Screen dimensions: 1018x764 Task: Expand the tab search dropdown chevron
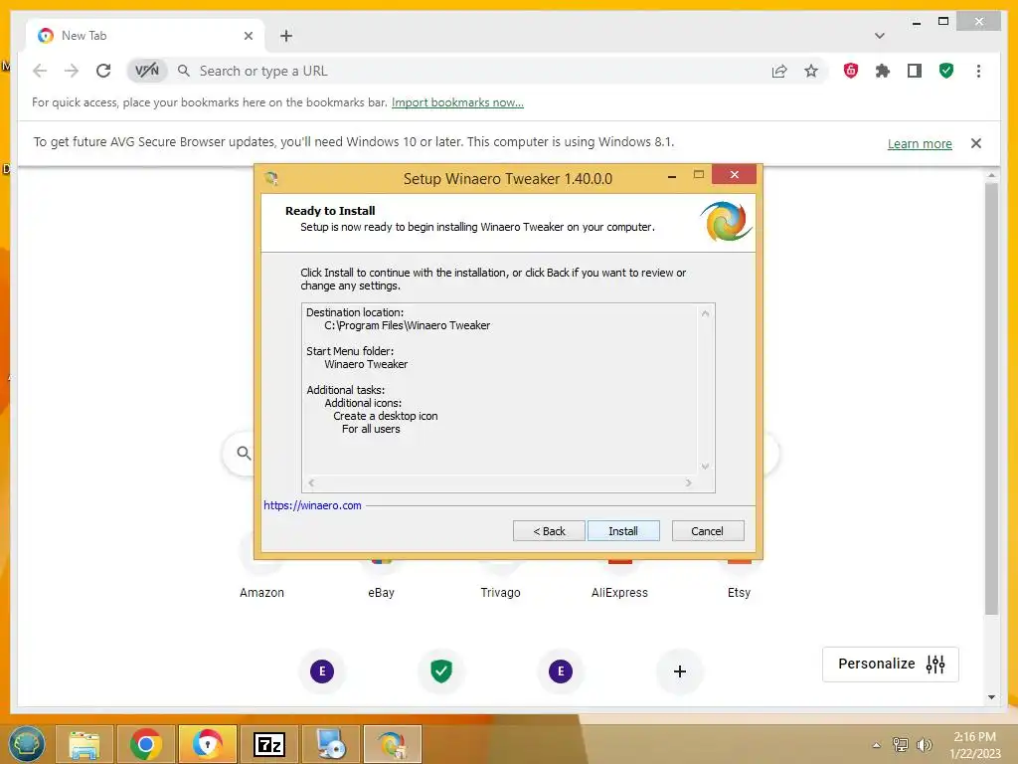click(x=879, y=36)
